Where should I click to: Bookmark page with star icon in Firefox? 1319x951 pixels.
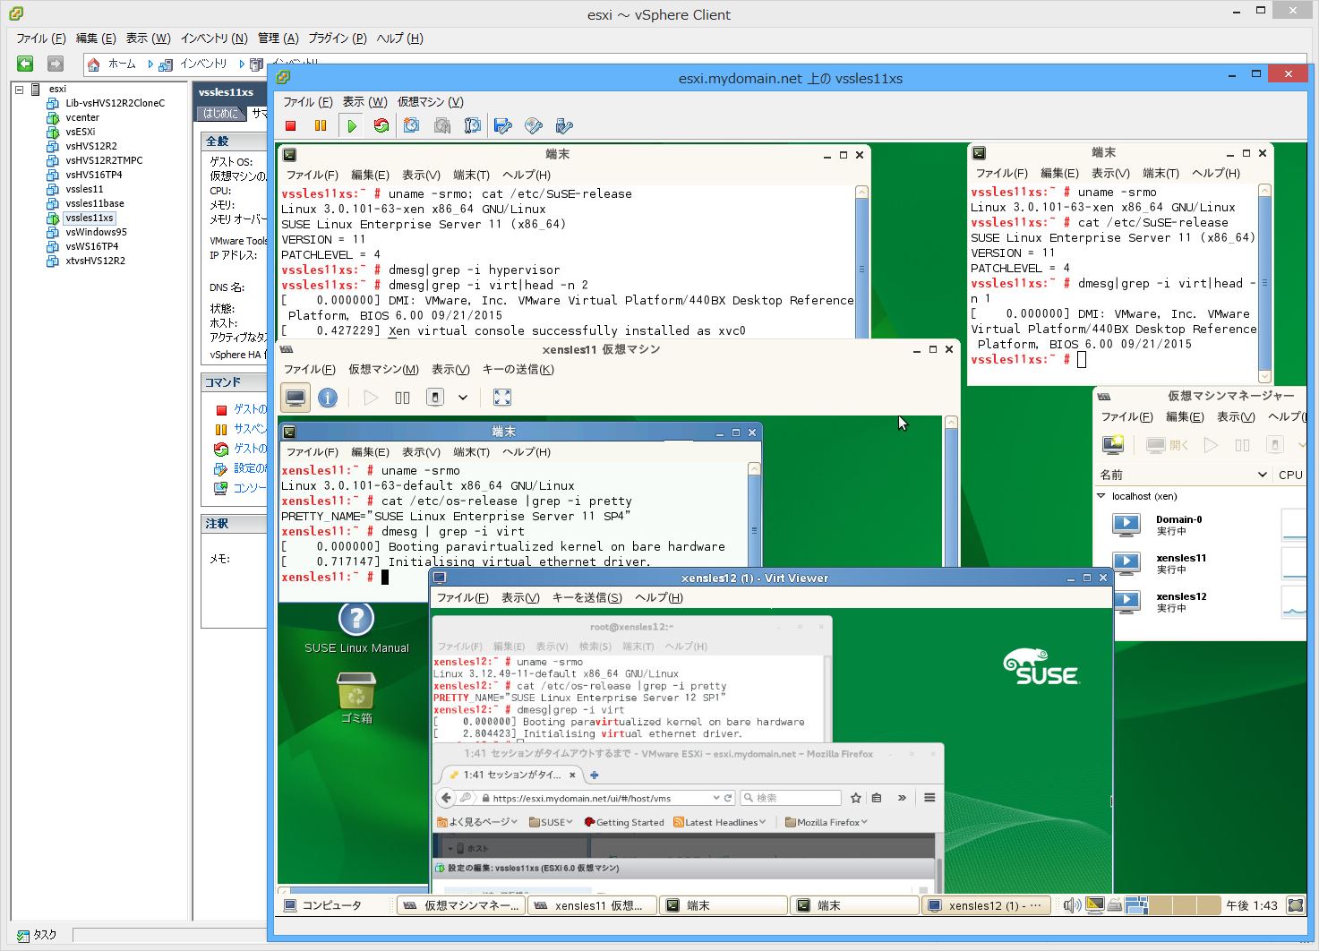pyautogui.click(x=856, y=798)
